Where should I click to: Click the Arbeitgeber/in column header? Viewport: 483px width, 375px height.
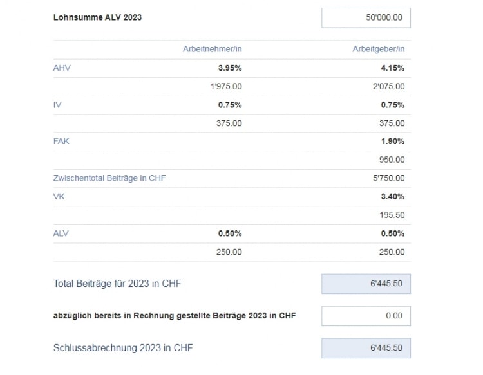tap(379, 49)
